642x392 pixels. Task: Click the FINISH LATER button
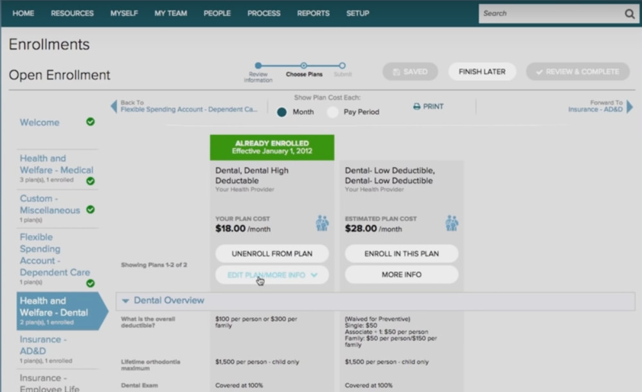click(481, 71)
